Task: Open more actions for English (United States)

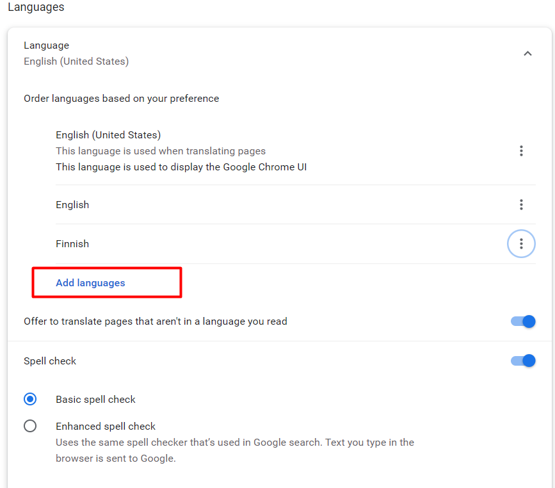Action: (x=521, y=151)
